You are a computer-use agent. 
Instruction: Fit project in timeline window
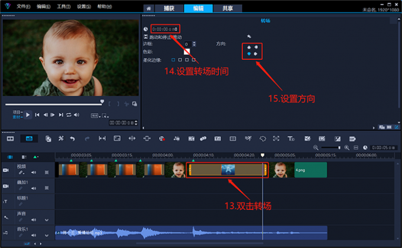(x=356, y=147)
